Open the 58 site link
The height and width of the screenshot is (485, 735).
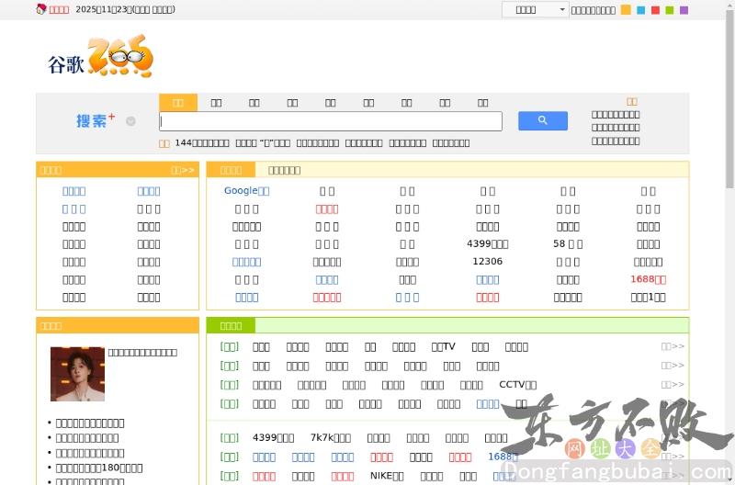pyautogui.click(x=568, y=244)
